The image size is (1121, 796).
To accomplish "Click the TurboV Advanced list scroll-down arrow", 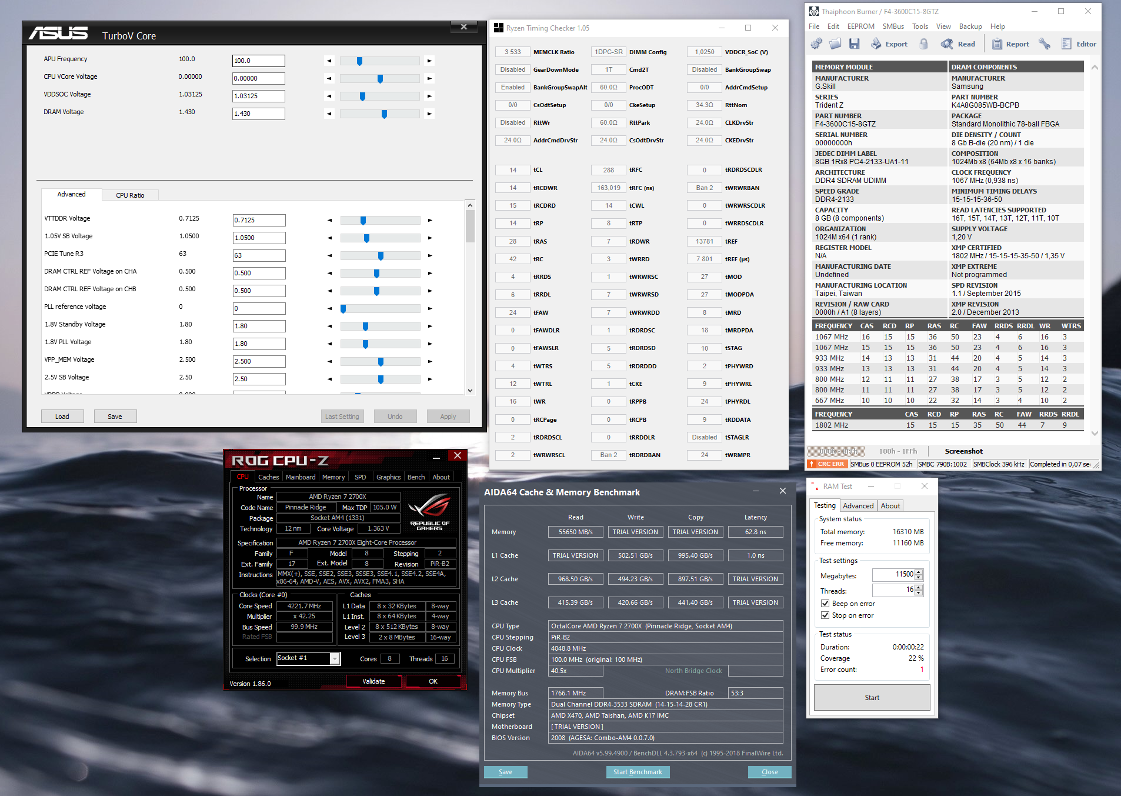I will click(x=470, y=390).
